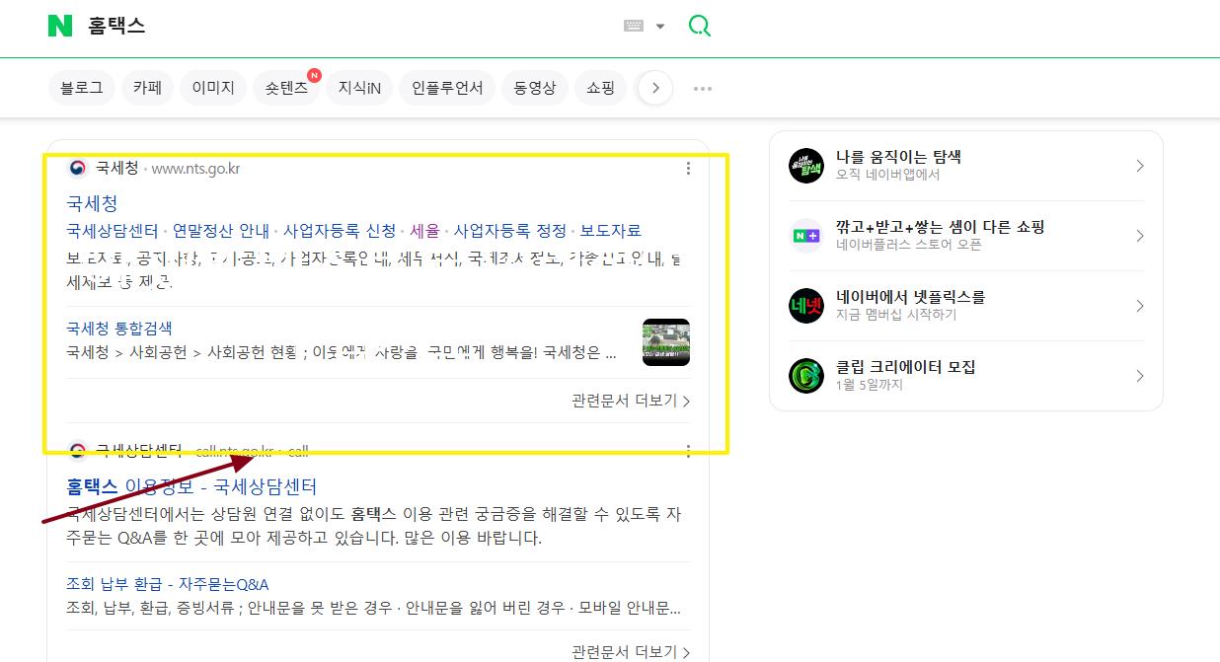Open 네이버에서 넷플릭스를 promo
Viewport: 1220px width, 662px height.
[966, 306]
